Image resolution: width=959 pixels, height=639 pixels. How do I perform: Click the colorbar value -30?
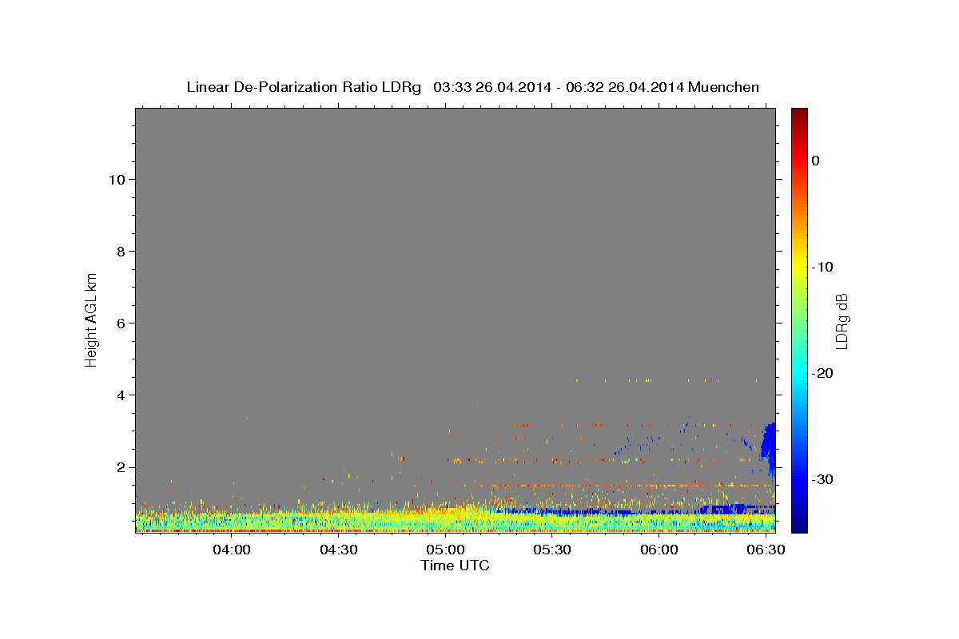823,479
